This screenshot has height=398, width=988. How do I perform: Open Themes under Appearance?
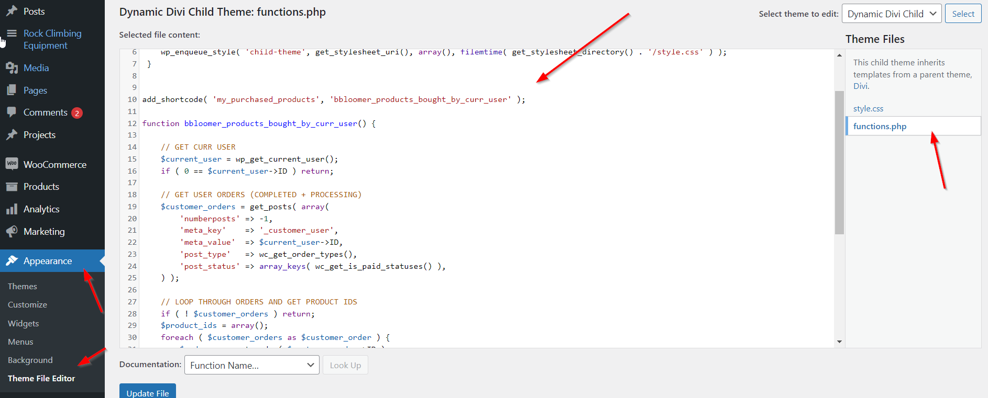point(23,286)
